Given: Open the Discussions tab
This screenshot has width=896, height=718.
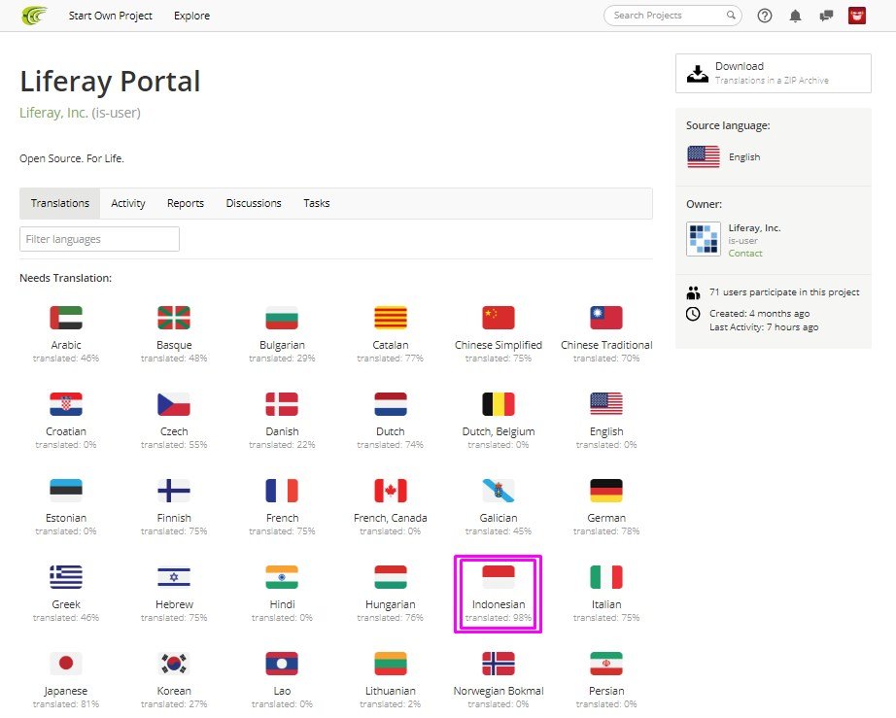Looking at the screenshot, I should [254, 203].
